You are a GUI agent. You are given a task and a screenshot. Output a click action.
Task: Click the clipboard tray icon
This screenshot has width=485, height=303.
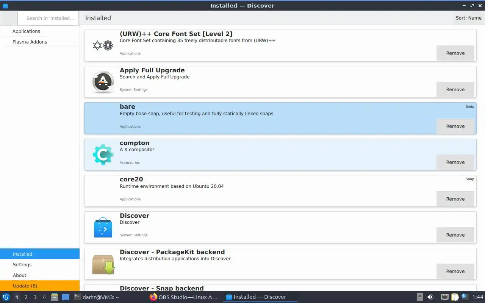click(x=455, y=297)
